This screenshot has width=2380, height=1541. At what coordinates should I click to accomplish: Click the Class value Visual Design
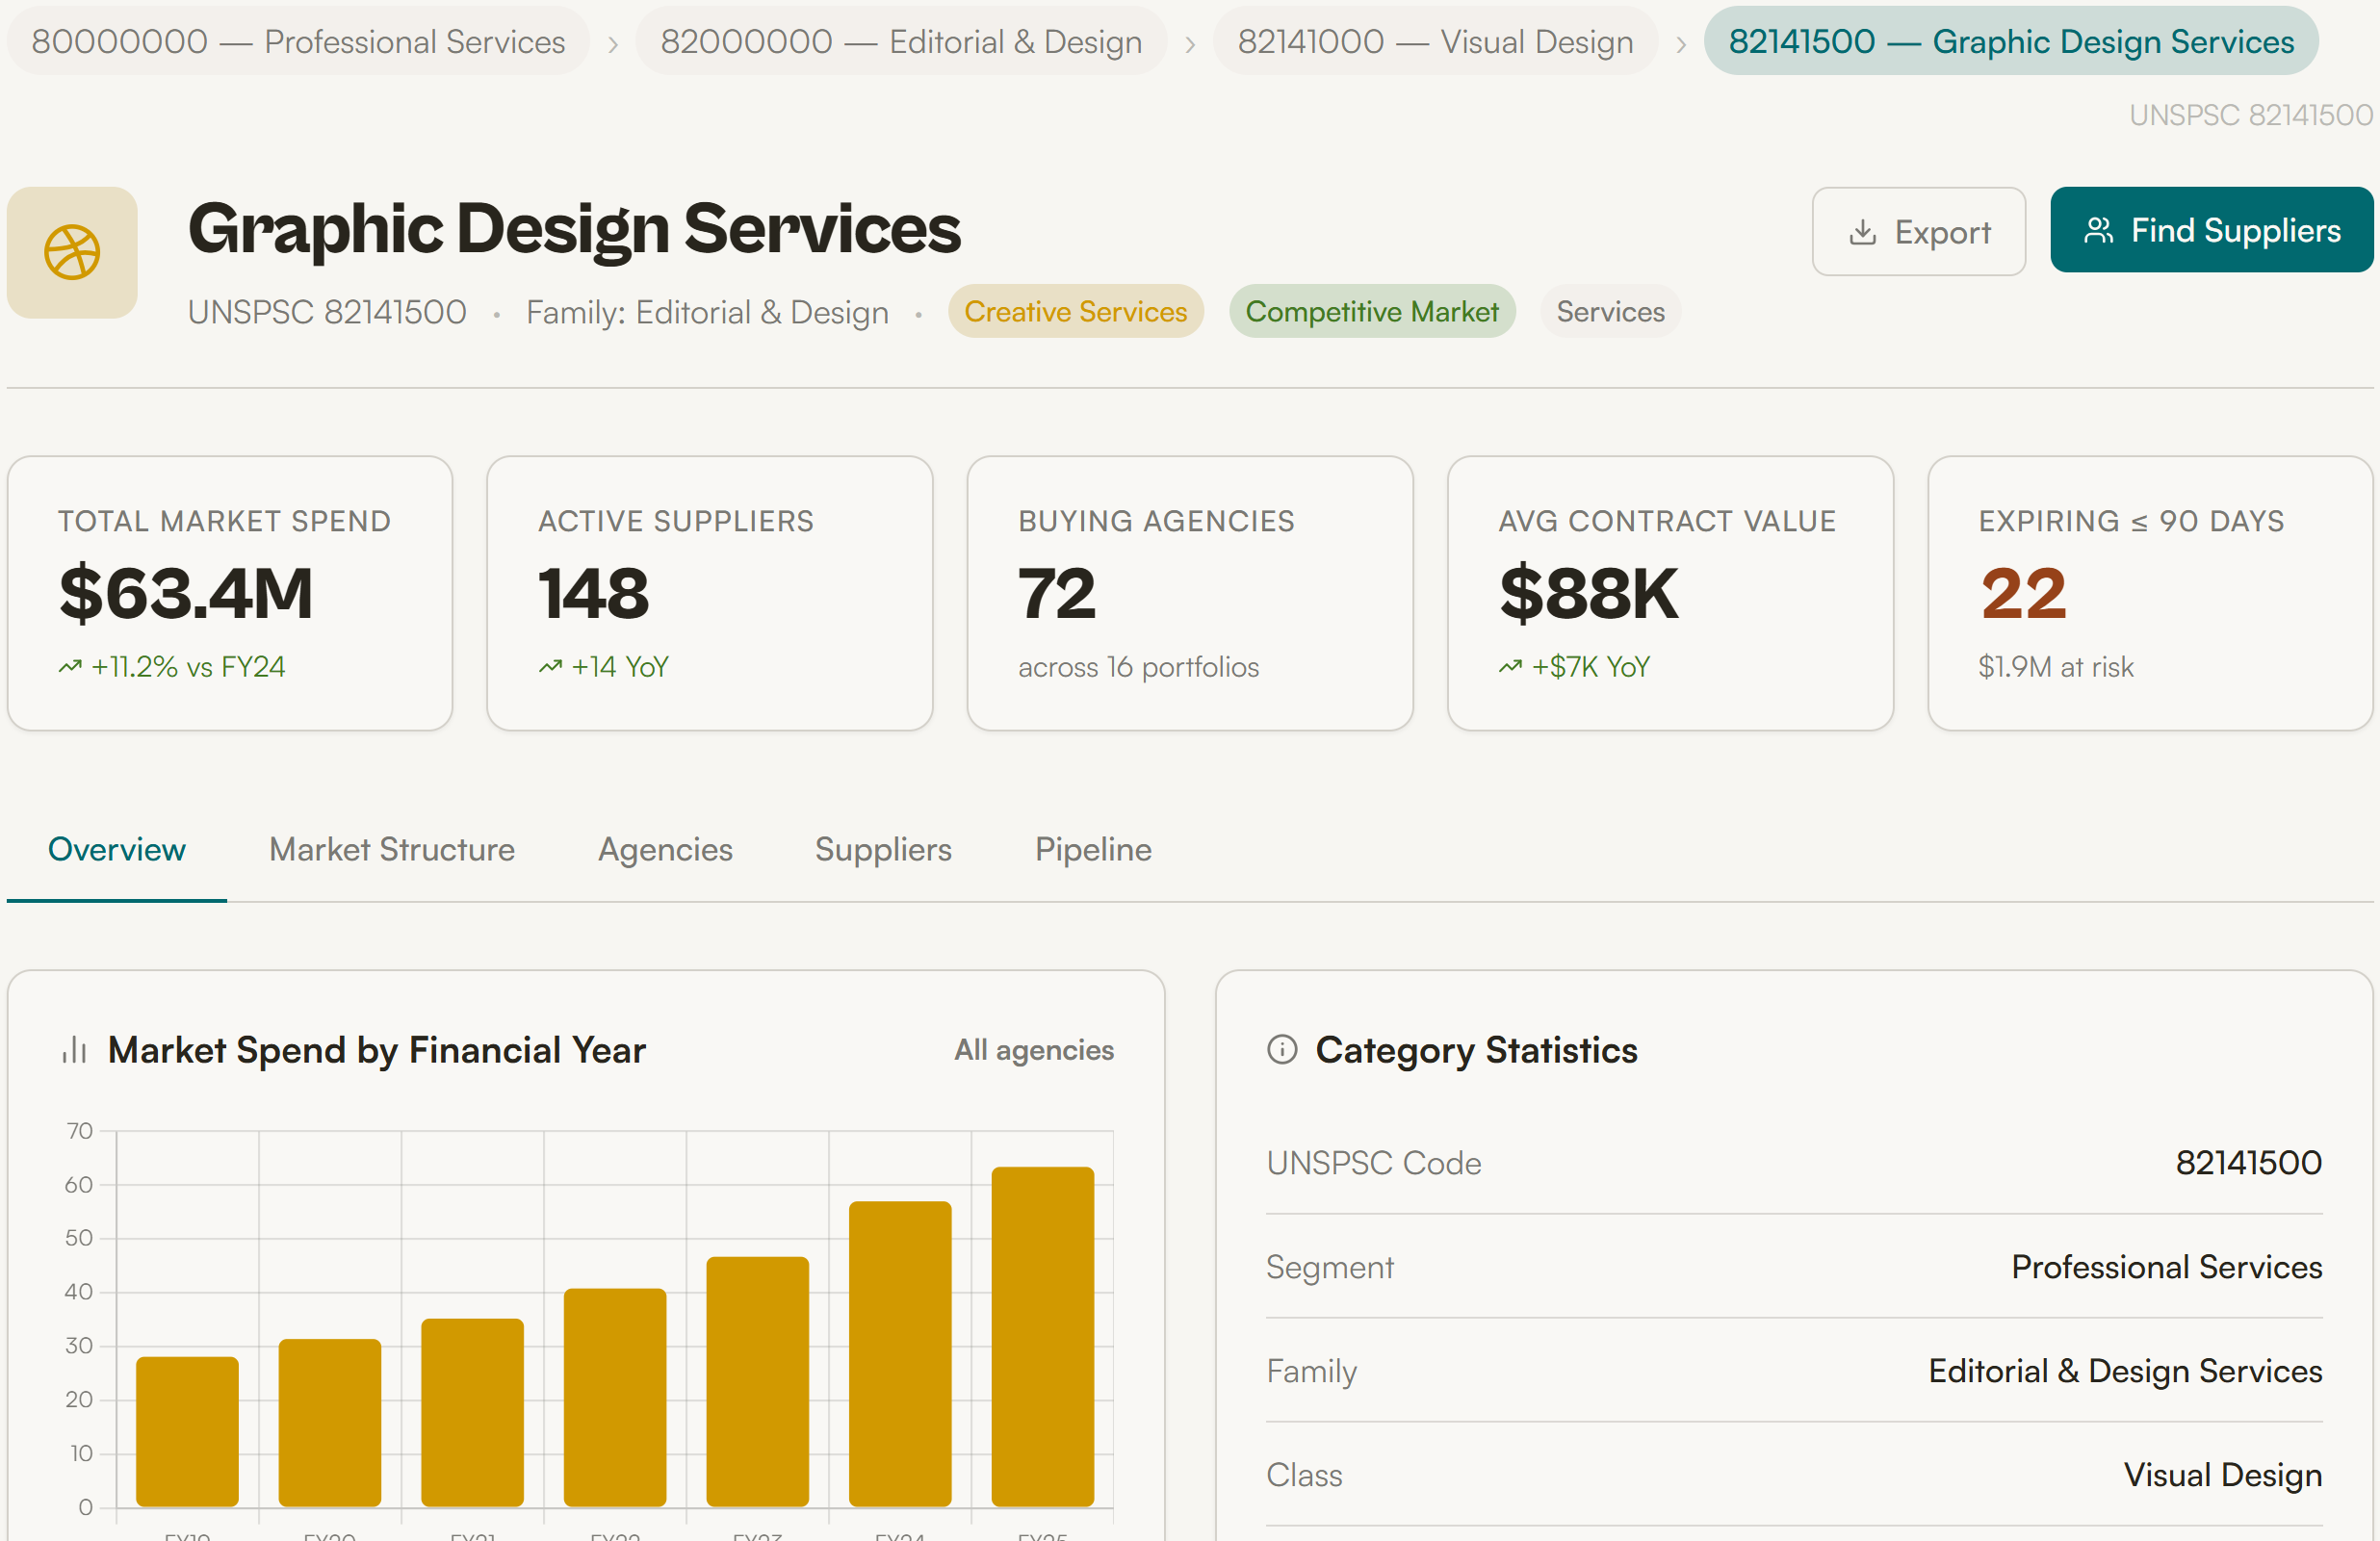point(2222,1474)
